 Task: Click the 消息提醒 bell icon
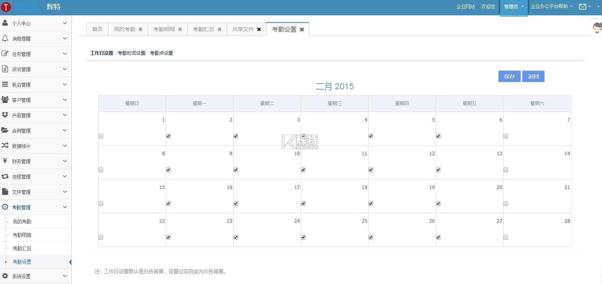(5, 38)
